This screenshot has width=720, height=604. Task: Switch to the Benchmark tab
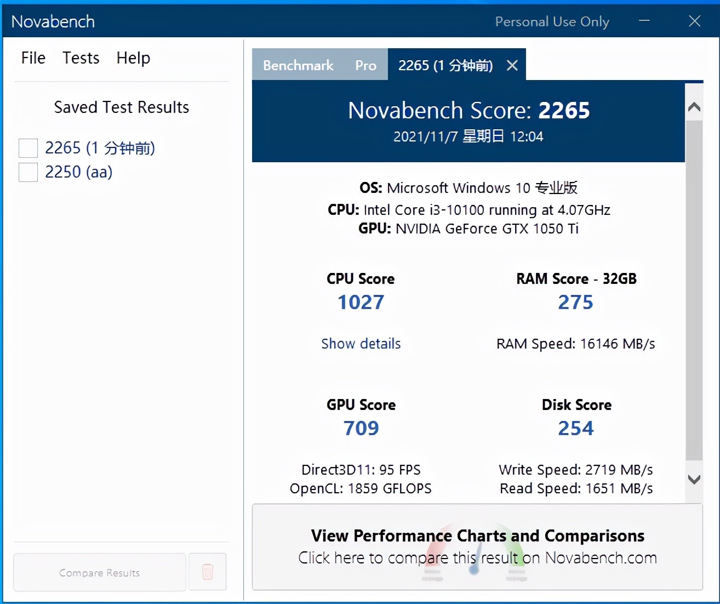tap(298, 66)
